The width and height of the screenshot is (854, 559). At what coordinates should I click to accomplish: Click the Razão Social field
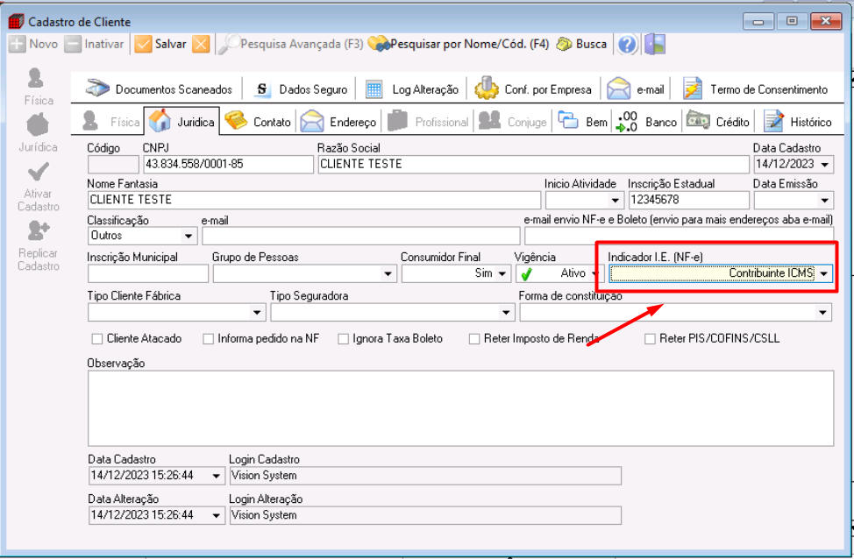point(534,165)
